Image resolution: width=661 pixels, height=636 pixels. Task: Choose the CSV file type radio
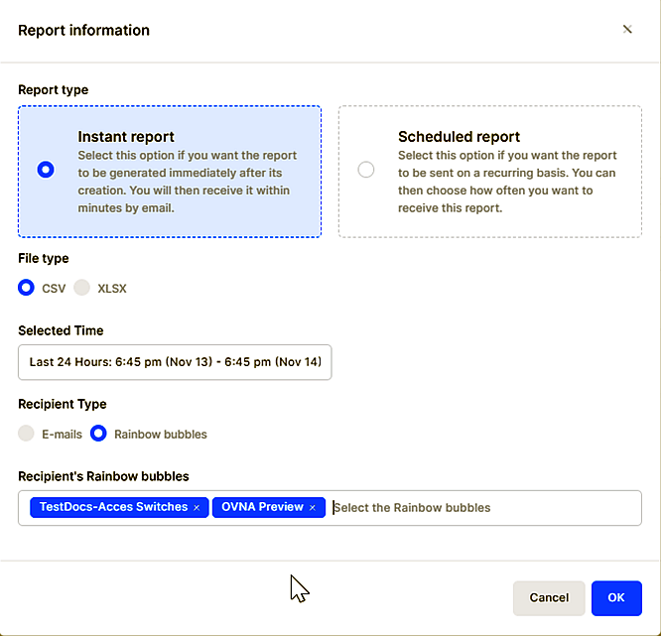pos(27,289)
